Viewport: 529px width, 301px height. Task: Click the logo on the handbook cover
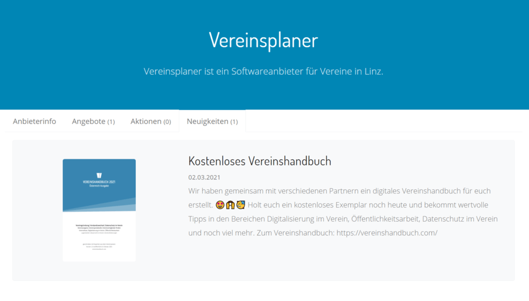pyautogui.click(x=99, y=174)
